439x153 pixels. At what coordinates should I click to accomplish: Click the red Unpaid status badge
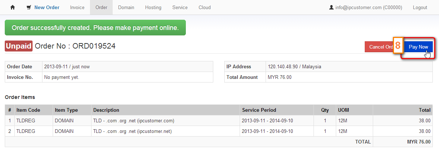point(19,46)
